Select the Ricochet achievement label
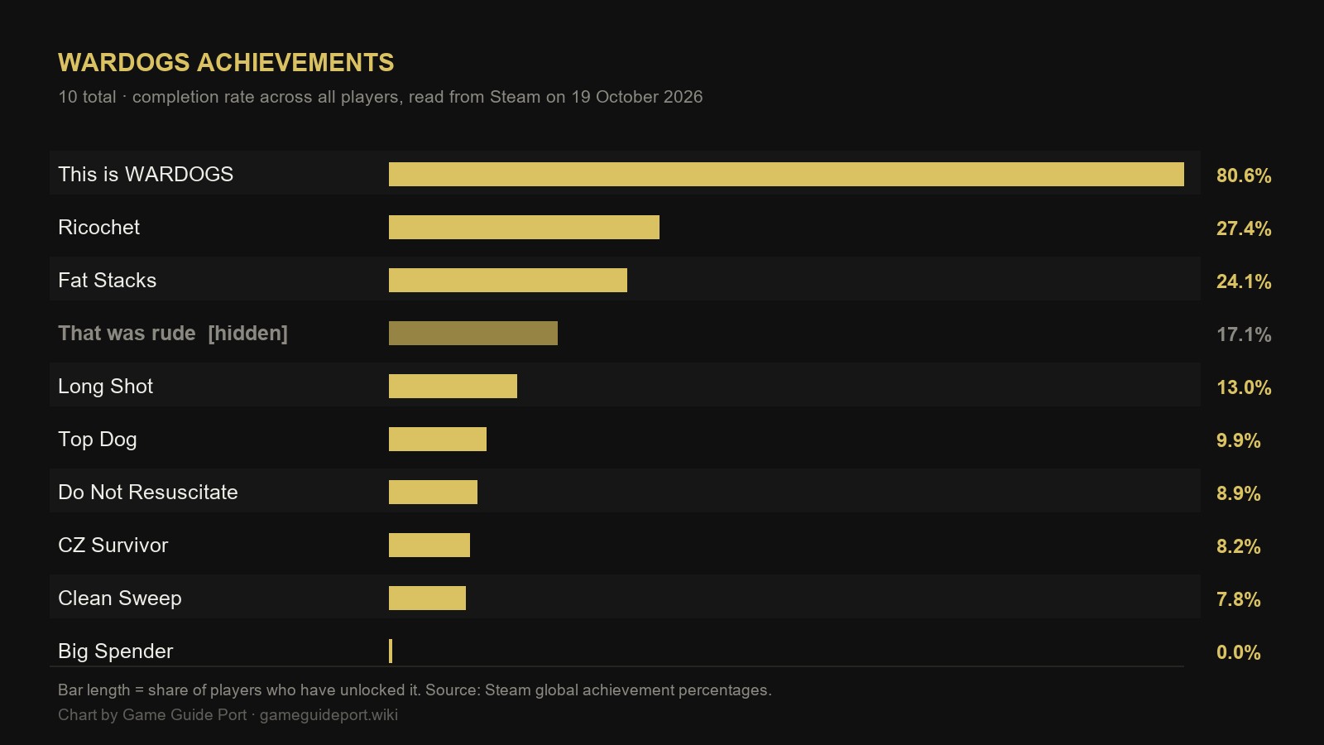The image size is (1324, 745). 98,228
